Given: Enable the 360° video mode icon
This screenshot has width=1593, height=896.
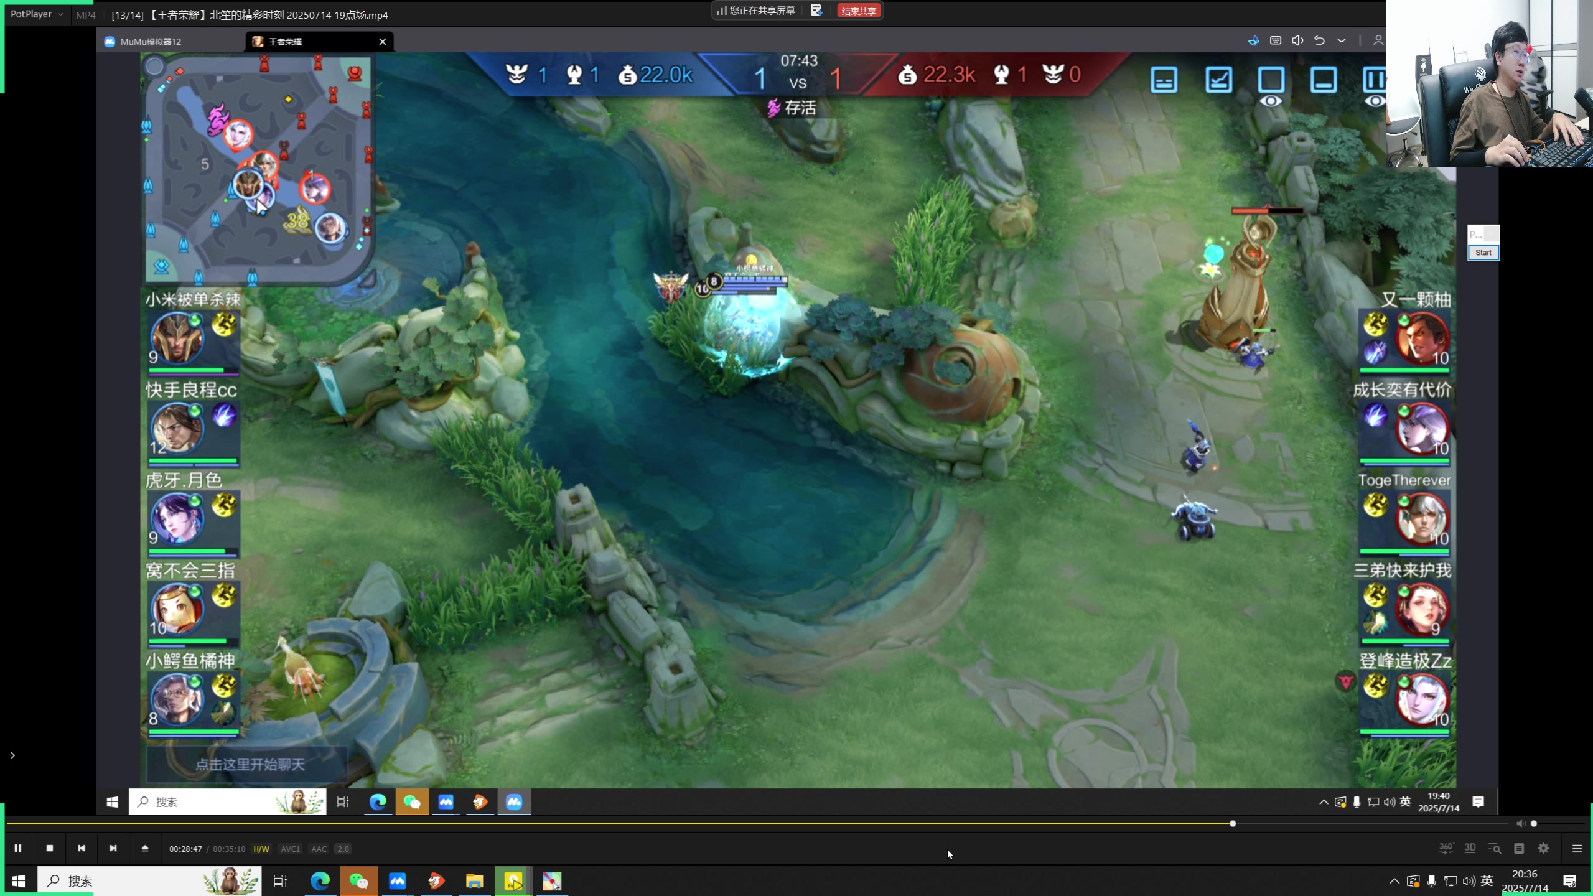Looking at the screenshot, I should pos(1446,848).
